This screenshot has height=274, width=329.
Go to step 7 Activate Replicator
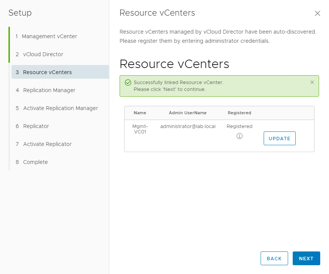pos(47,144)
